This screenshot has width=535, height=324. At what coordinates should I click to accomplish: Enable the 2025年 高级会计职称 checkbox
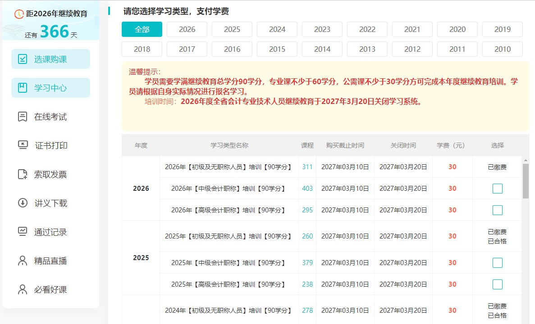tap(497, 284)
